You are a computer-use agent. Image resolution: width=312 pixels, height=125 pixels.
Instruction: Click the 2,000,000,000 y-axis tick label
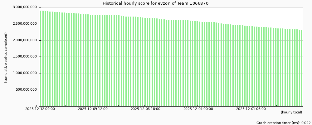click(26, 40)
